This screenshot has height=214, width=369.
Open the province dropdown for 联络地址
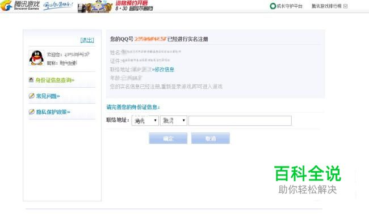145,121
